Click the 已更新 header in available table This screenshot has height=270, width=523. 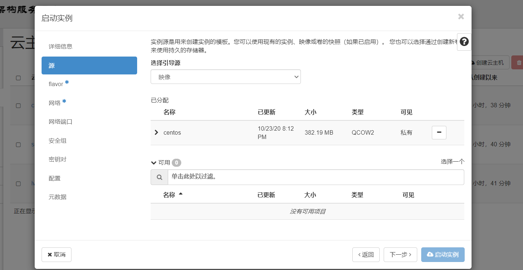[266, 195]
